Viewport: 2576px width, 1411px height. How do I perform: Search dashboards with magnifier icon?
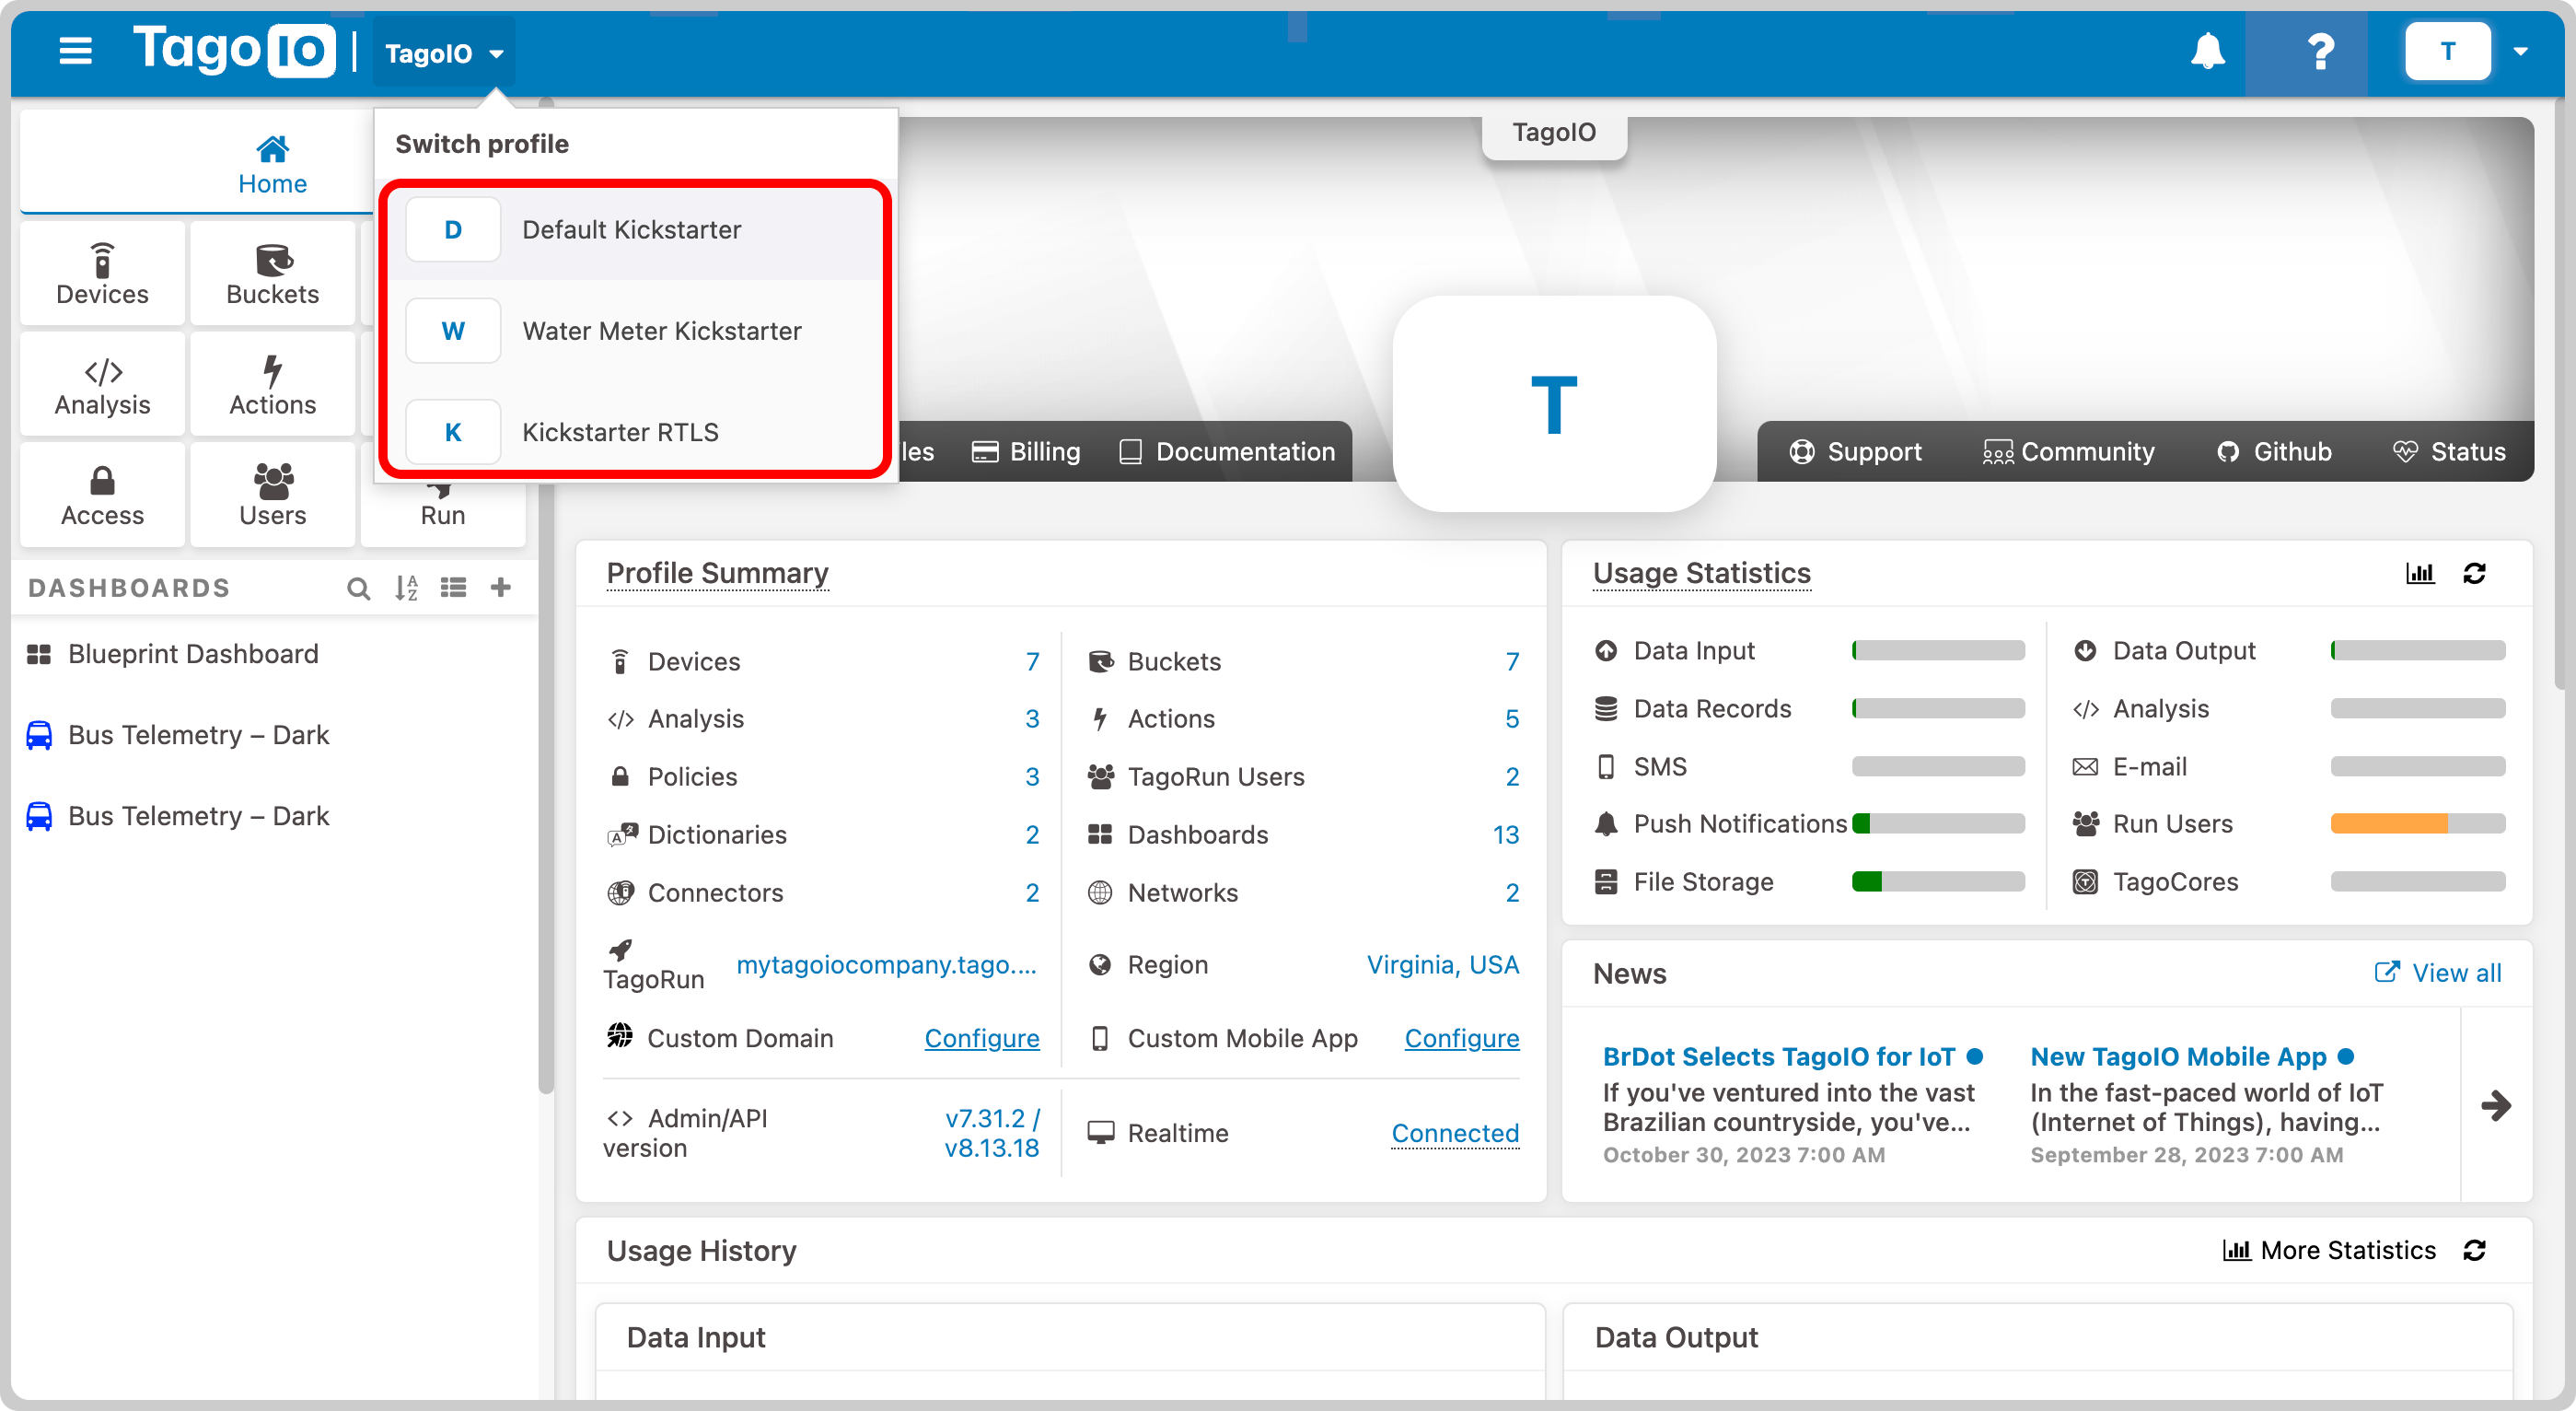point(358,589)
